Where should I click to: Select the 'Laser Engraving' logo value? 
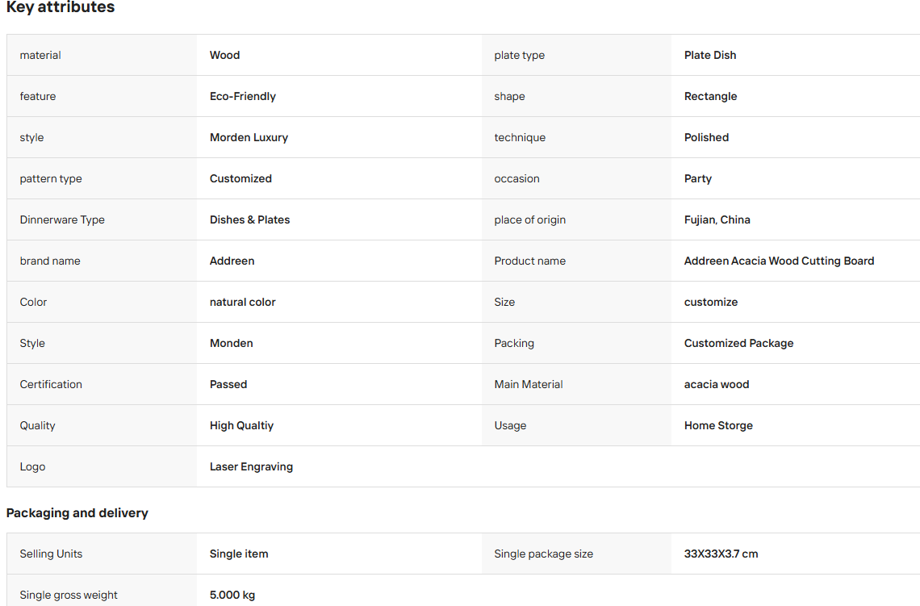pos(251,466)
